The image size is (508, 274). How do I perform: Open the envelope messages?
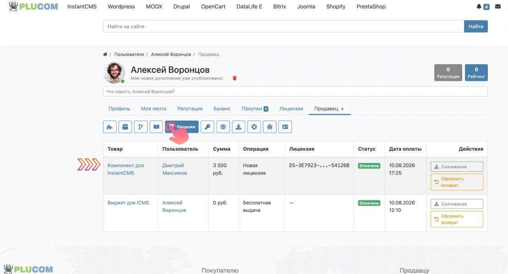[498, 6]
